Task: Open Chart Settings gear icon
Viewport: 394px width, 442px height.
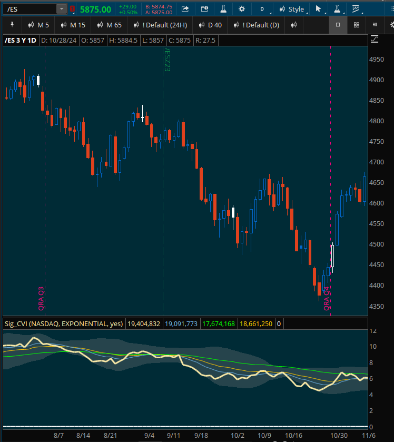Action: tap(242, 9)
